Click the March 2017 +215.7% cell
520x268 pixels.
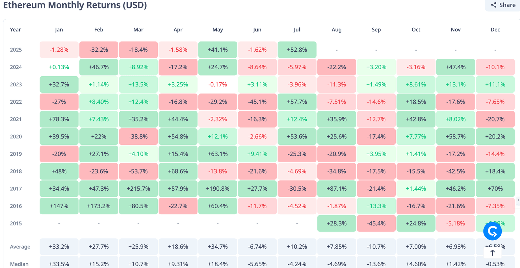(138, 189)
